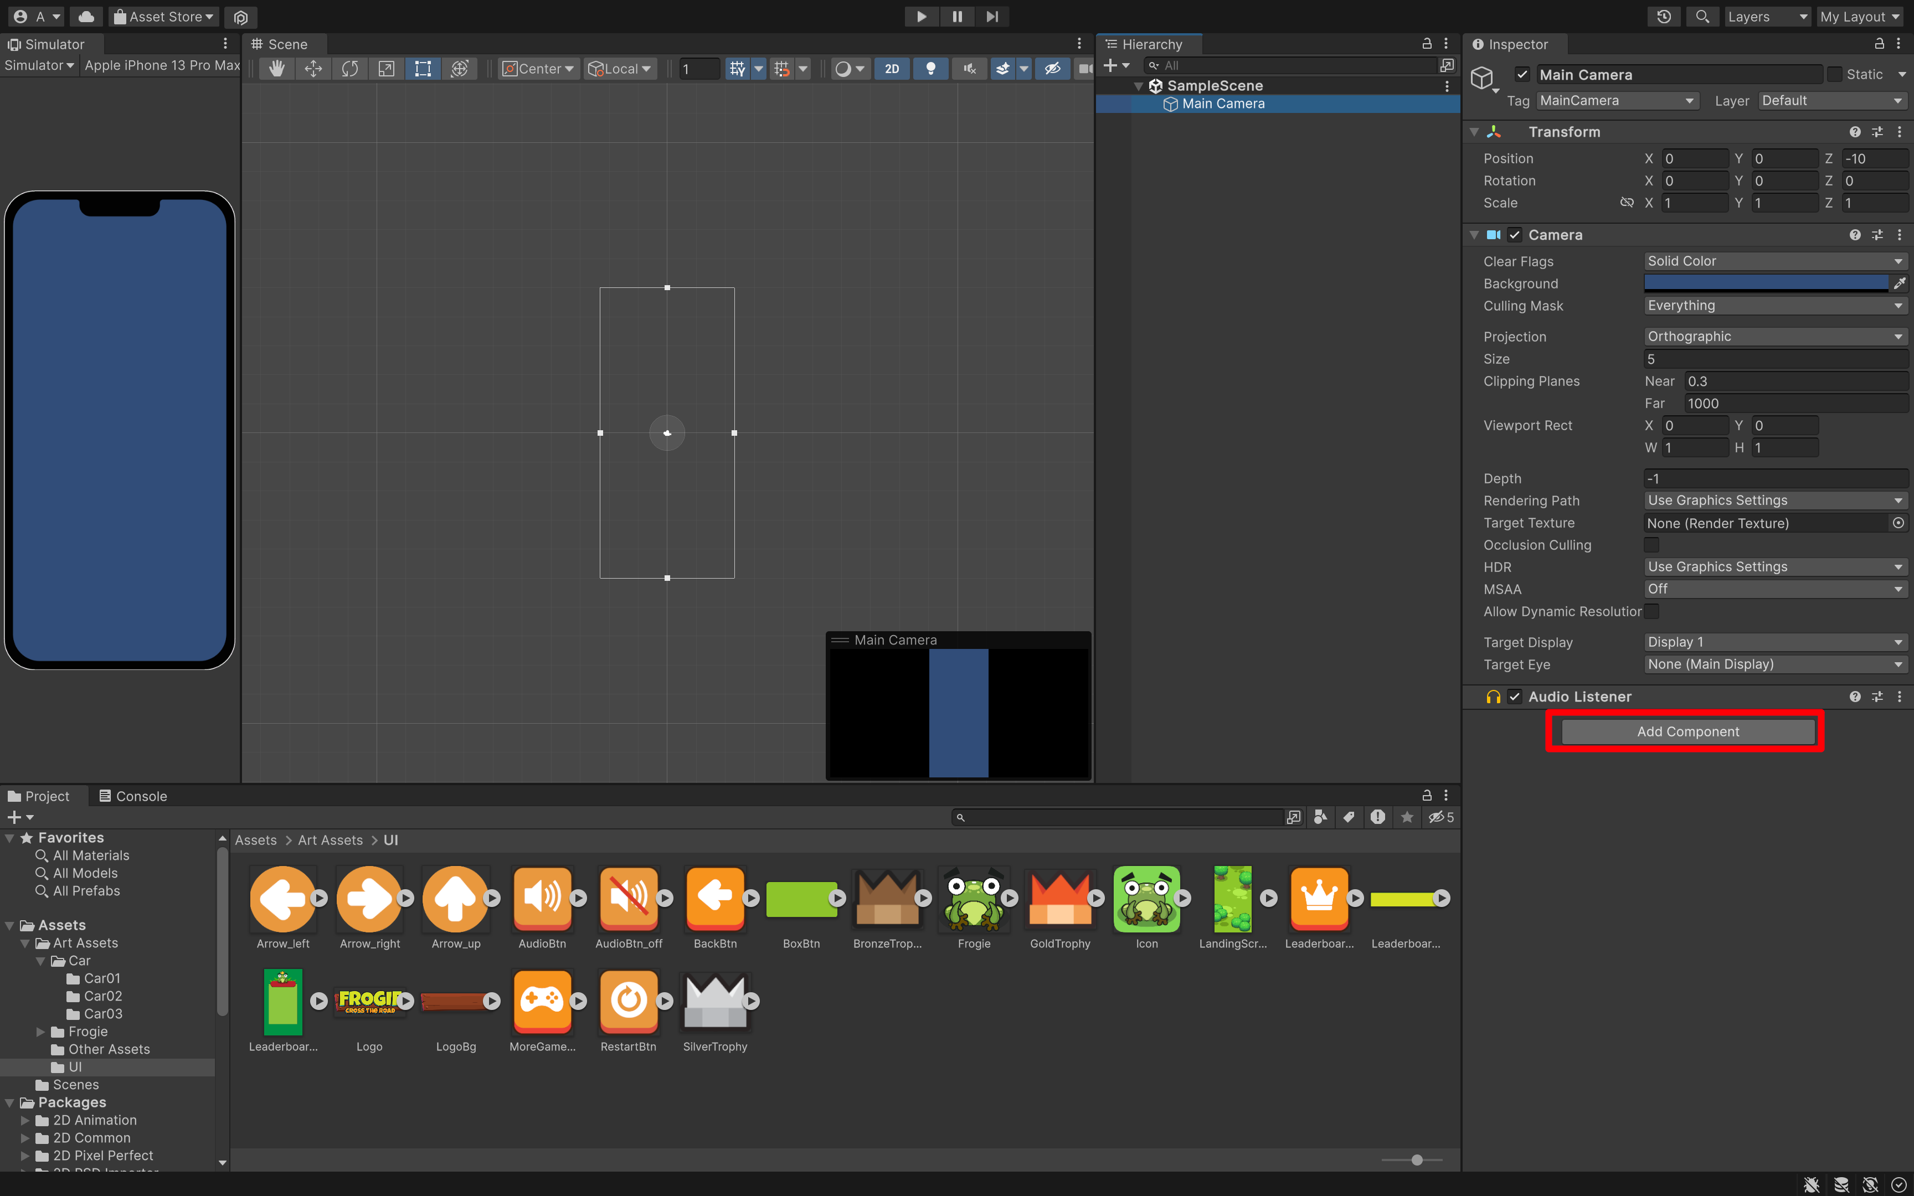Click the error pause icon in Project toolbar

click(x=1378, y=817)
